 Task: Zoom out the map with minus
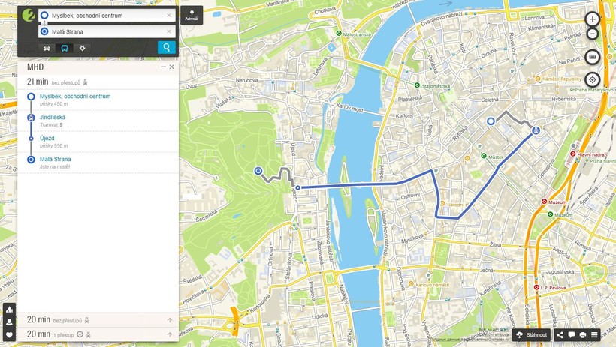[x=593, y=34]
